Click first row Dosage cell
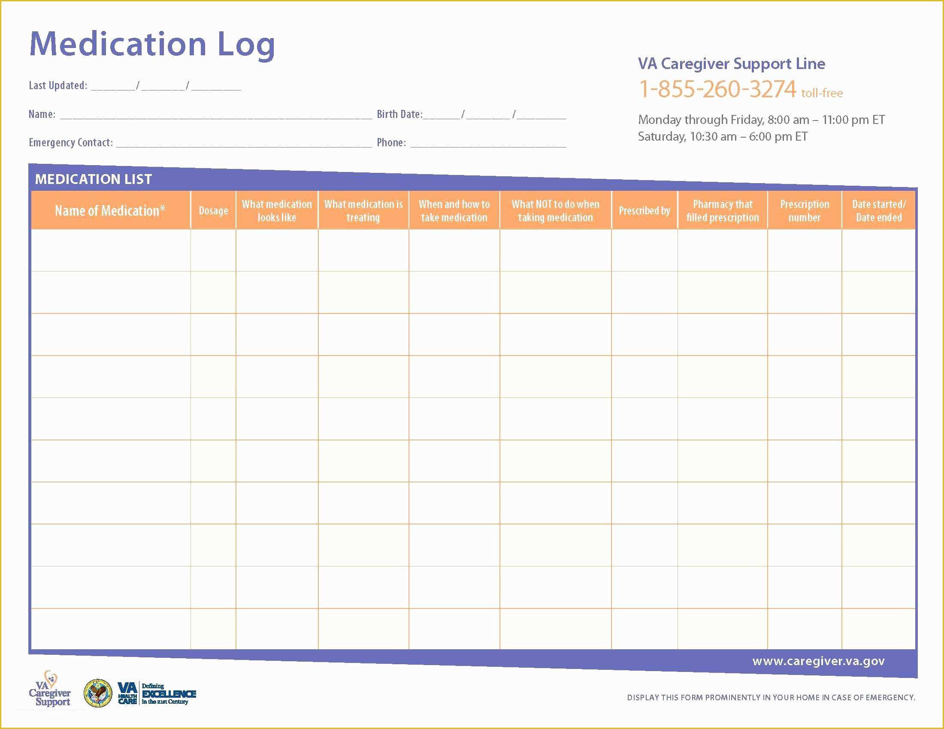Viewport: 944px width, 729px height. pos(213,250)
